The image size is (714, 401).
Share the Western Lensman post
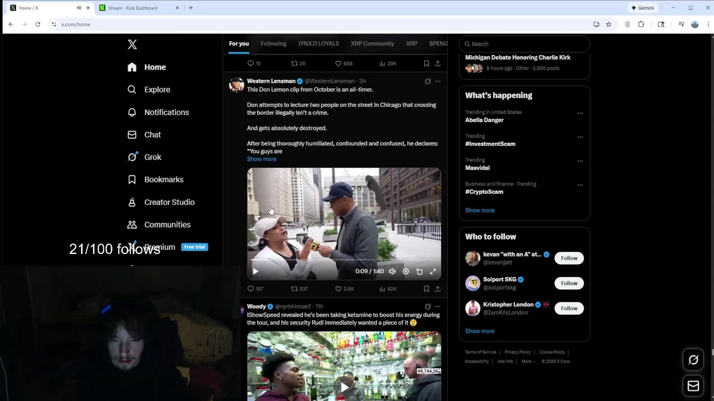(x=437, y=288)
